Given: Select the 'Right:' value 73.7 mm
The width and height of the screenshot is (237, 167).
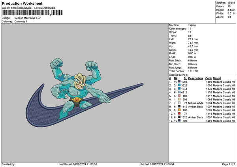Looking at the screenshot, I should pos(193,43).
